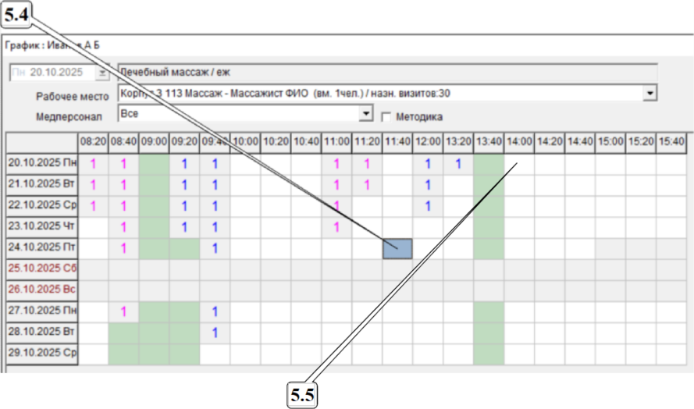694x409 pixels.
Task: Click pink 1 at 08:40 on 27.10.2025
Action: coord(123,312)
